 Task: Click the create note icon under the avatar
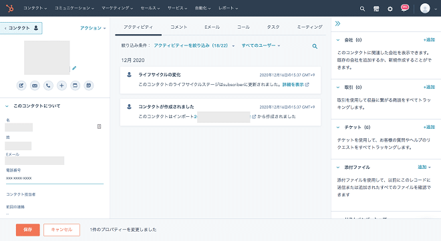coord(21,85)
